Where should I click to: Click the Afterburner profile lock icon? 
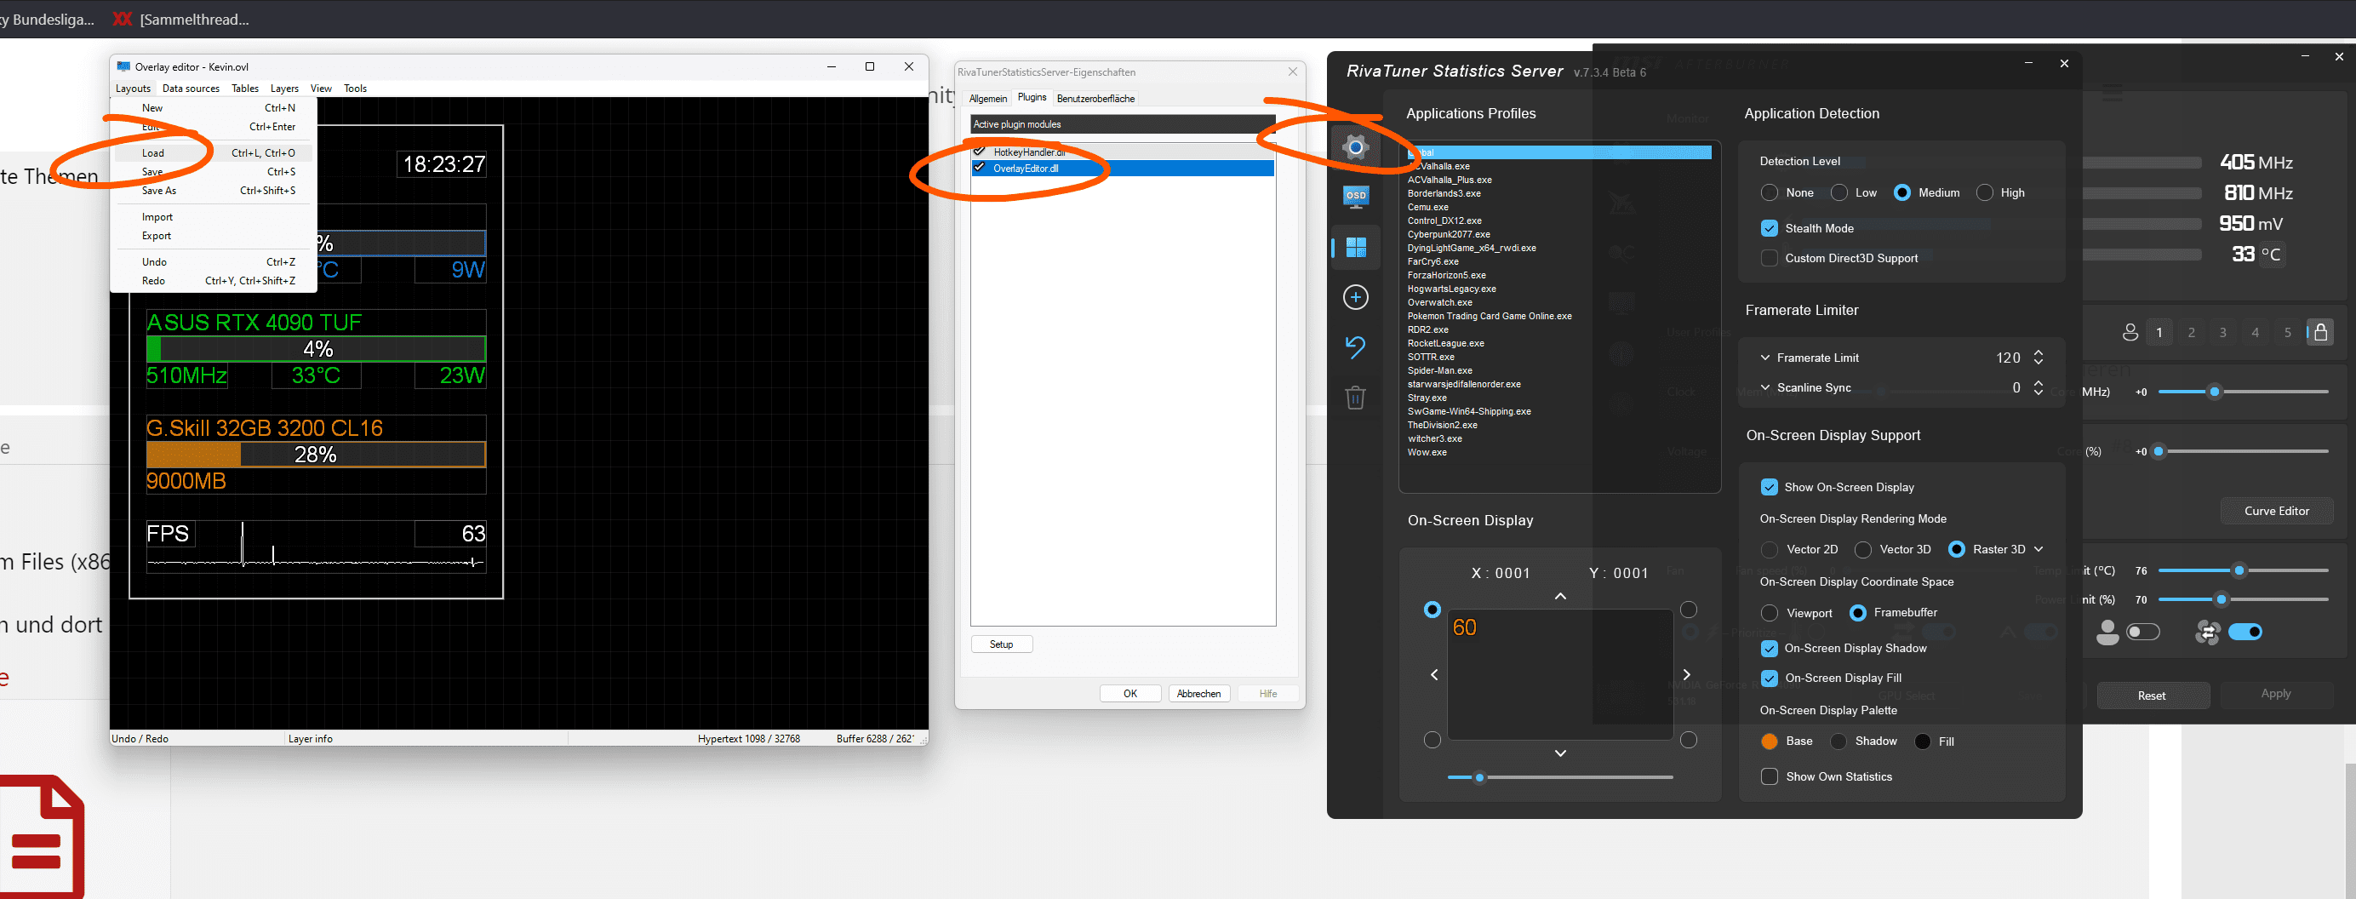2320,332
